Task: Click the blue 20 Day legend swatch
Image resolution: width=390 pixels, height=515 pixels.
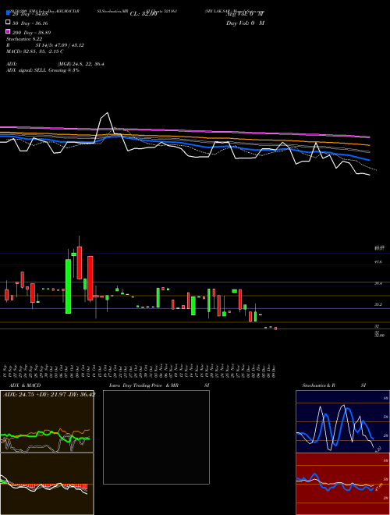Action: (9, 13)
